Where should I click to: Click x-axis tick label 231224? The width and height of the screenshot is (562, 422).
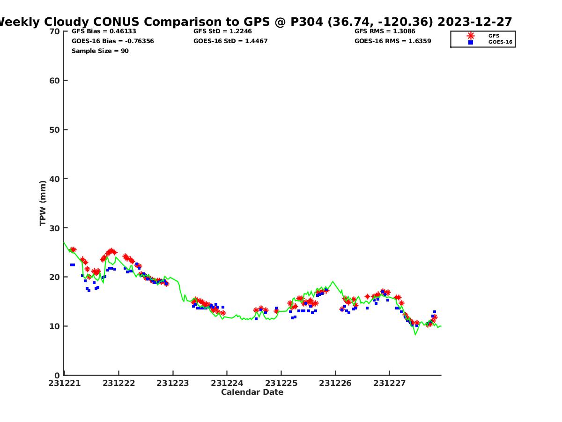click(x=227, y=384)
